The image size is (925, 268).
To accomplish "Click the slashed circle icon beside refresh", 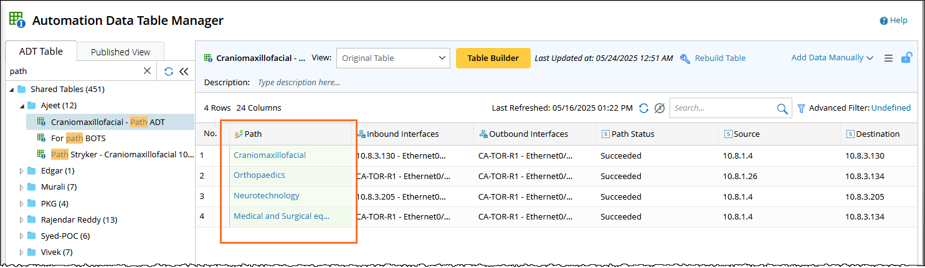I will click(660, 108).
